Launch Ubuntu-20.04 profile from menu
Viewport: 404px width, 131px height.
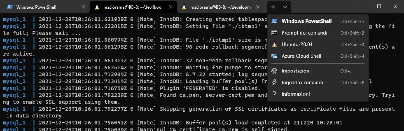(x=318, y=44)
